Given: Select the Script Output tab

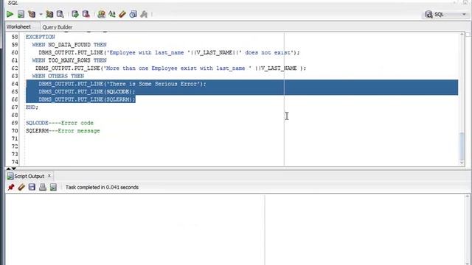Looking at the screenshot, I should point(29,176).
